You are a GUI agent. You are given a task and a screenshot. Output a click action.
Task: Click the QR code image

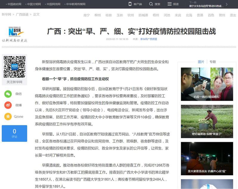pyautogui.click(x=14, y=67)
